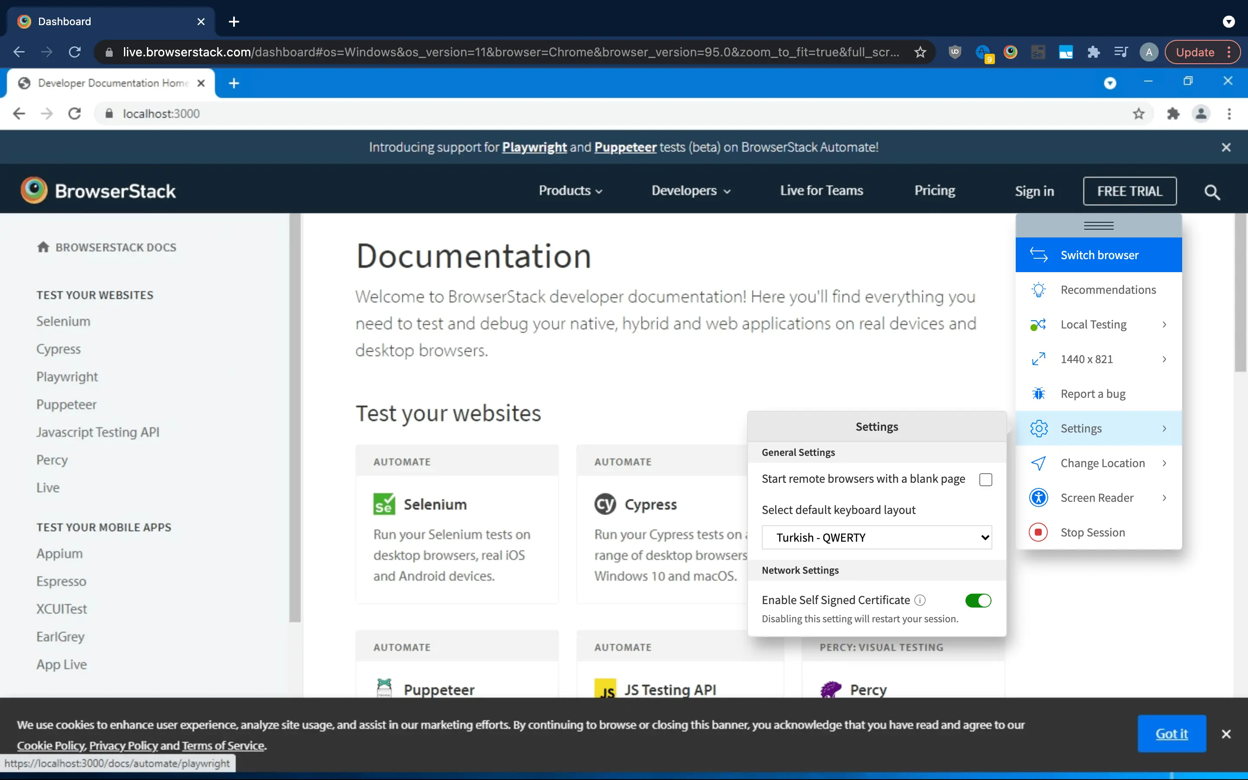Screen dimensions: 1248x780
Task: Click the BrowserStack Docs home icon
Action: (x=43, y=247)
